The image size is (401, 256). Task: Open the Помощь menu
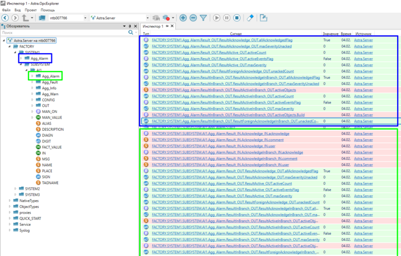click(x=47, y=10)
